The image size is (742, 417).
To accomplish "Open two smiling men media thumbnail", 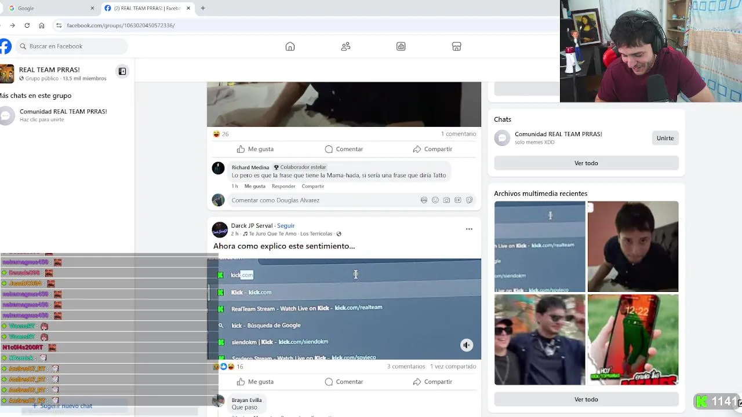I will coord(540,339).
